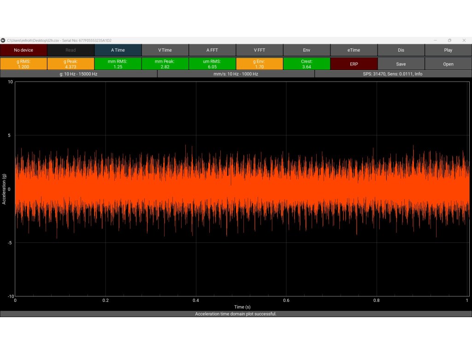Click the g RMS 1.200 indicator
The width and height of the screenshot is (472, 354).
[x=24, y=64]
